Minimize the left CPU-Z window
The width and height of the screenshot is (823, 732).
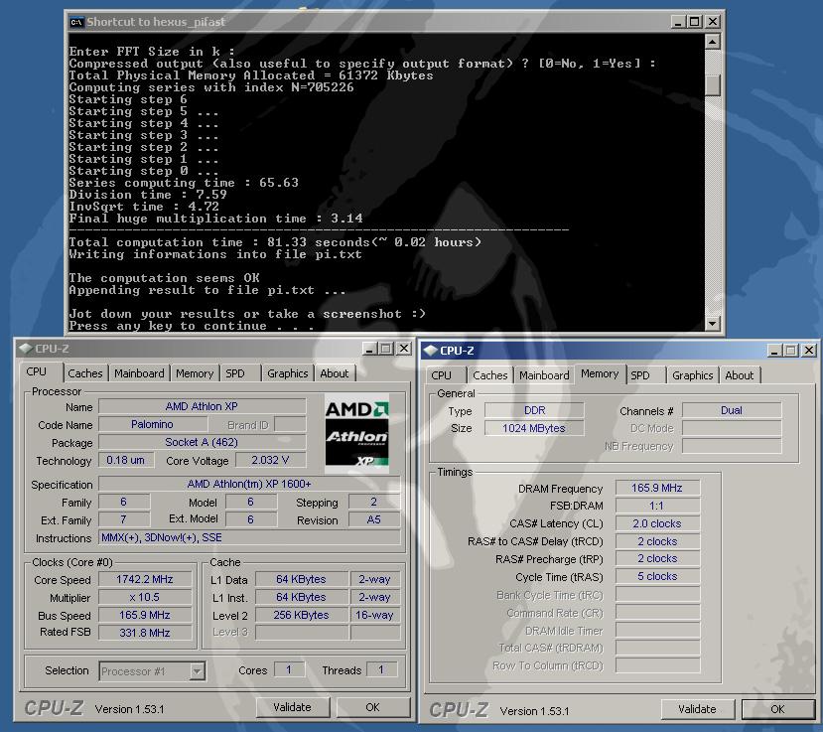pyautogui.click(x=369, y=349)
